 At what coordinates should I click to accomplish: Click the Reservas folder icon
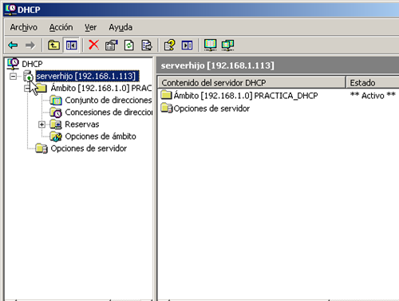click(x=56, y=125)
